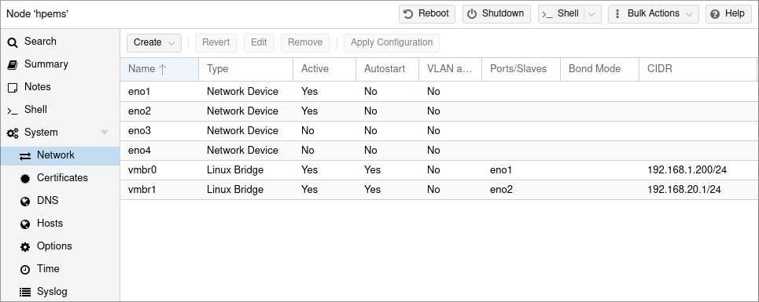
Task: Sort by the CIDR column header
Action: (x=698, y=69)
